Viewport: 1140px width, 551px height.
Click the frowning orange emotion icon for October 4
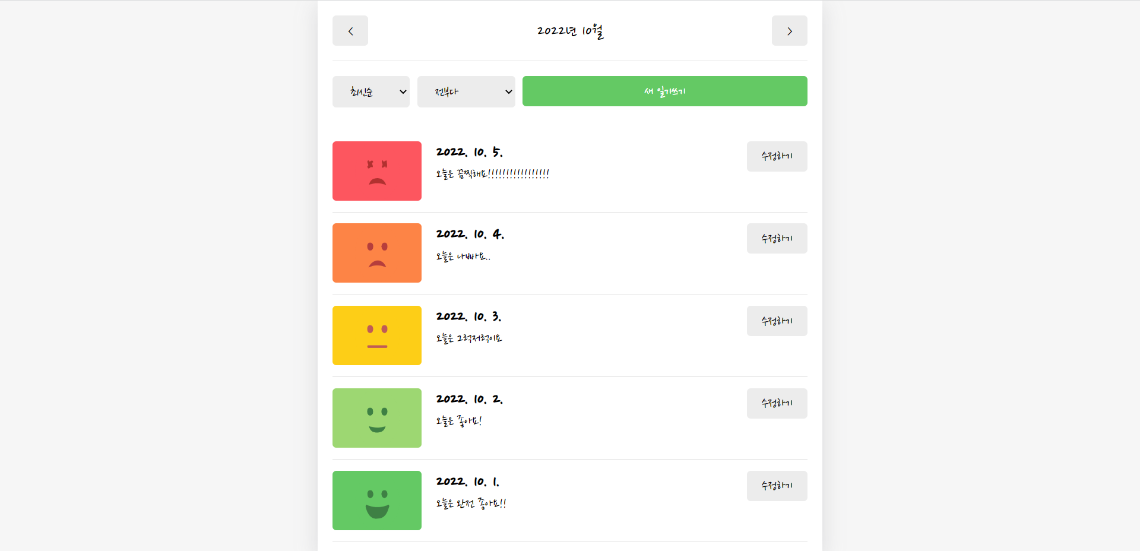[x=376, y=253]
